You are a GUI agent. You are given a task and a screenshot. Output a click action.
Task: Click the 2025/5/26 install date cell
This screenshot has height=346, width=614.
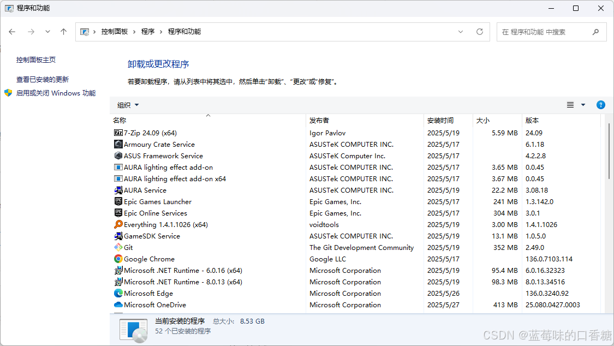443,293
